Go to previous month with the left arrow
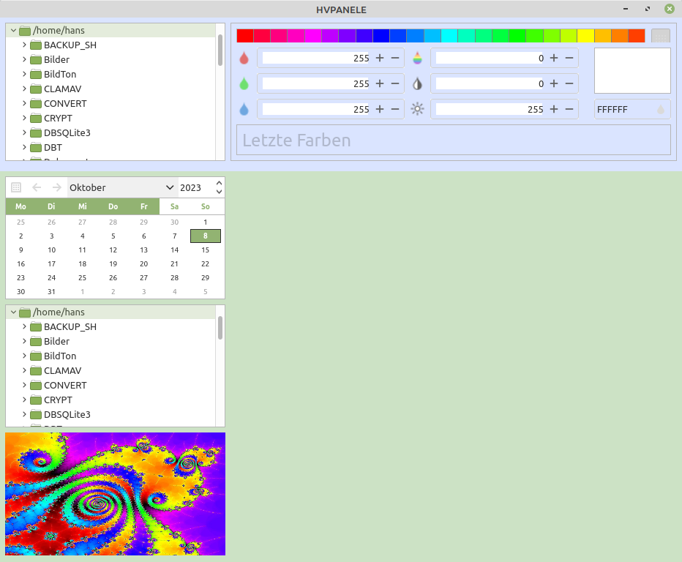 coord(37,187)
